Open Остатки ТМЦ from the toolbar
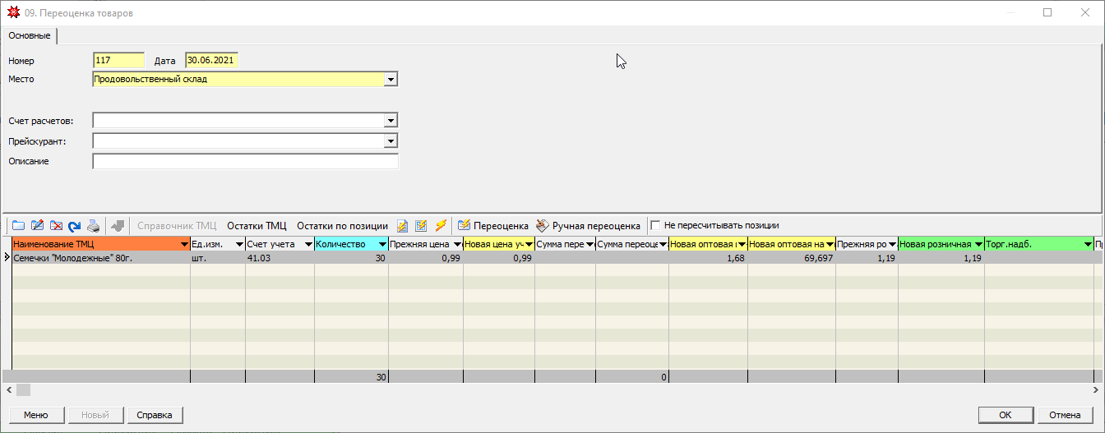Image resolution: width=1105 pixels, height=433 pixels. point(257,225)
